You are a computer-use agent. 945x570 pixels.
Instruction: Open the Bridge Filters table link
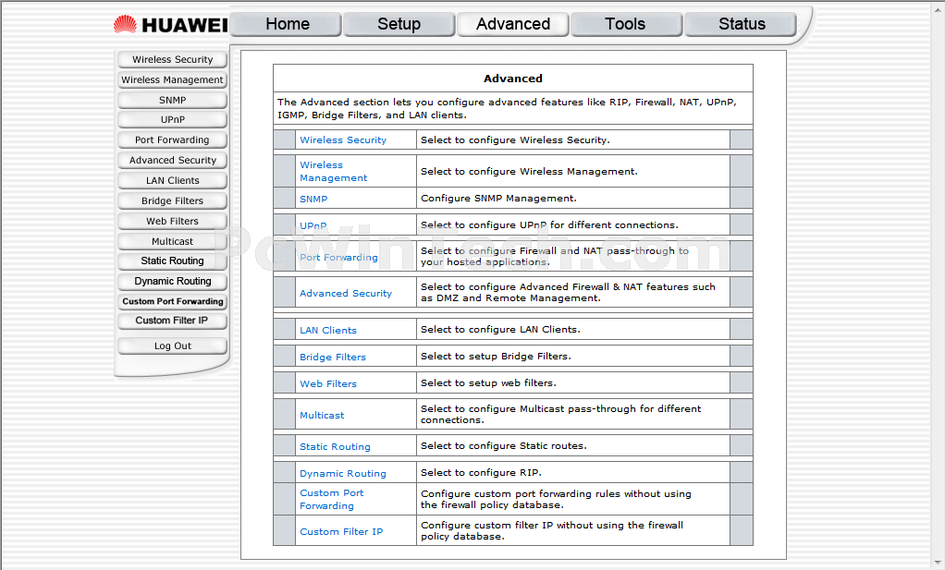333,357
